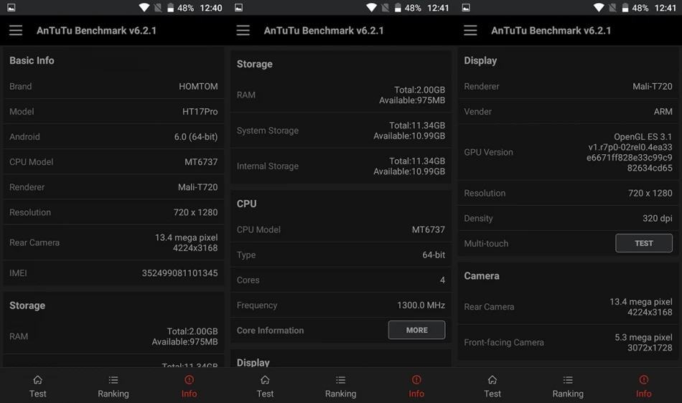Tap Test home icon in middle screen
The height and width of the screenshot is (403, 682).
(x=265, y=380)
